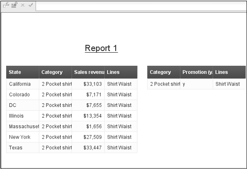Select the California state cell
The image size is (247, 169).
click(23, 84)
